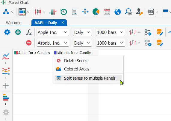The width and height of the screenshot is (171, 121).
Task: Click the workspace layout toolbar icon
Action: click(x=22, y=12)
